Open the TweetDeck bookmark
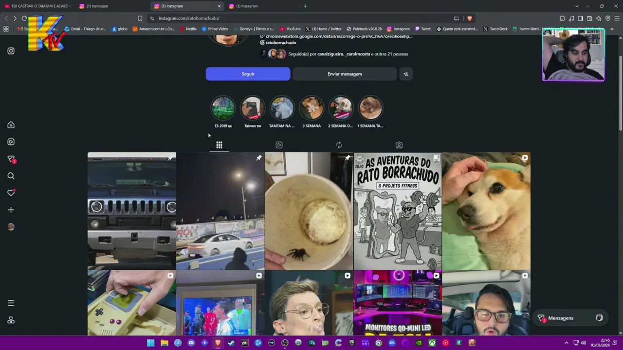Screen dimensions: 623x350 point(495,29)
